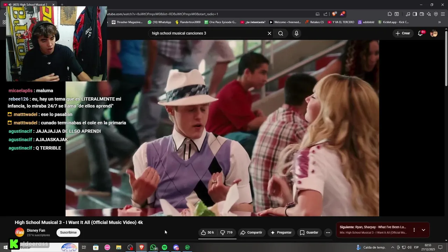Open Disney Fan channel avatar
448x252 pixels.
click(20, 232)
